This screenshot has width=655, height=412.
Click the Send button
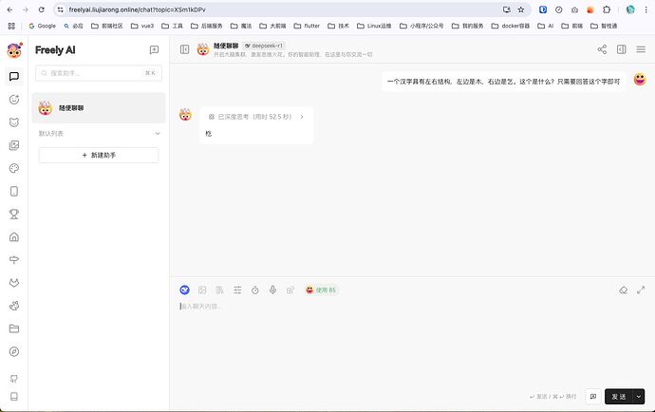click(x=619, y=397)
